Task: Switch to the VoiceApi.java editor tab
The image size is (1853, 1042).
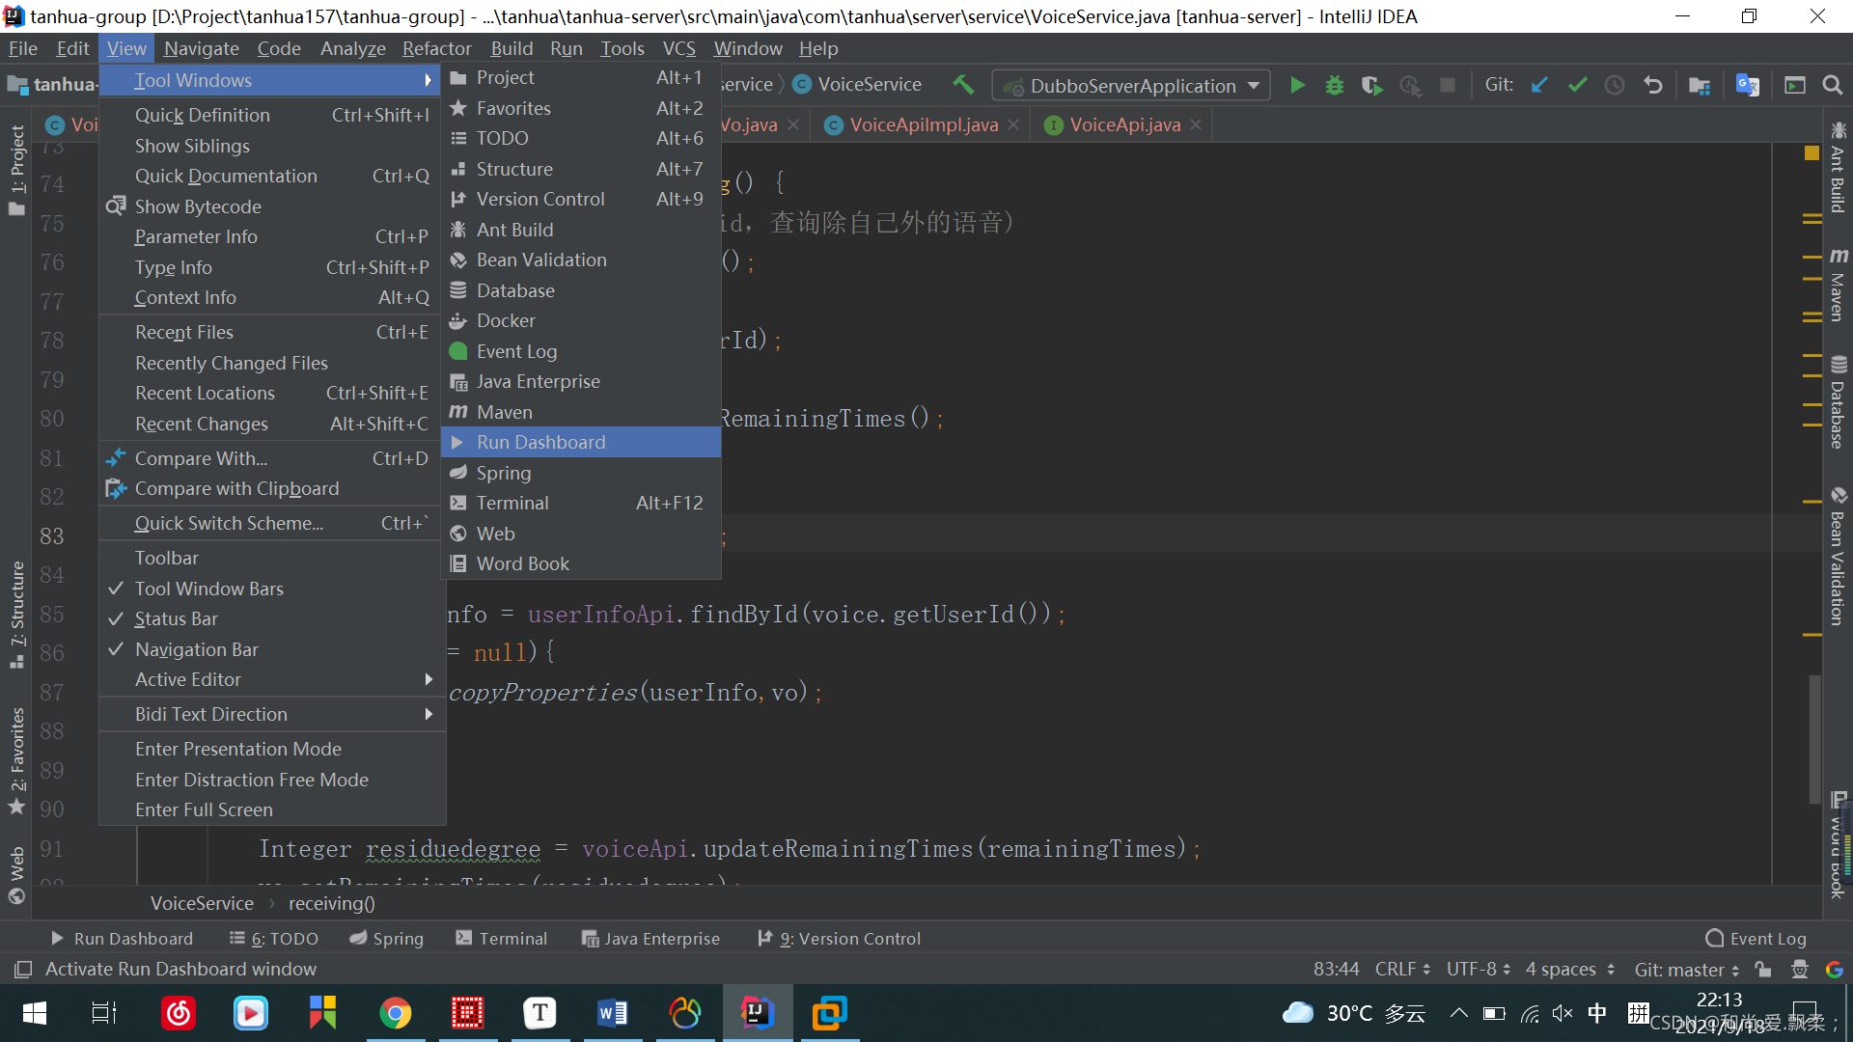Action: [1123, 123]
